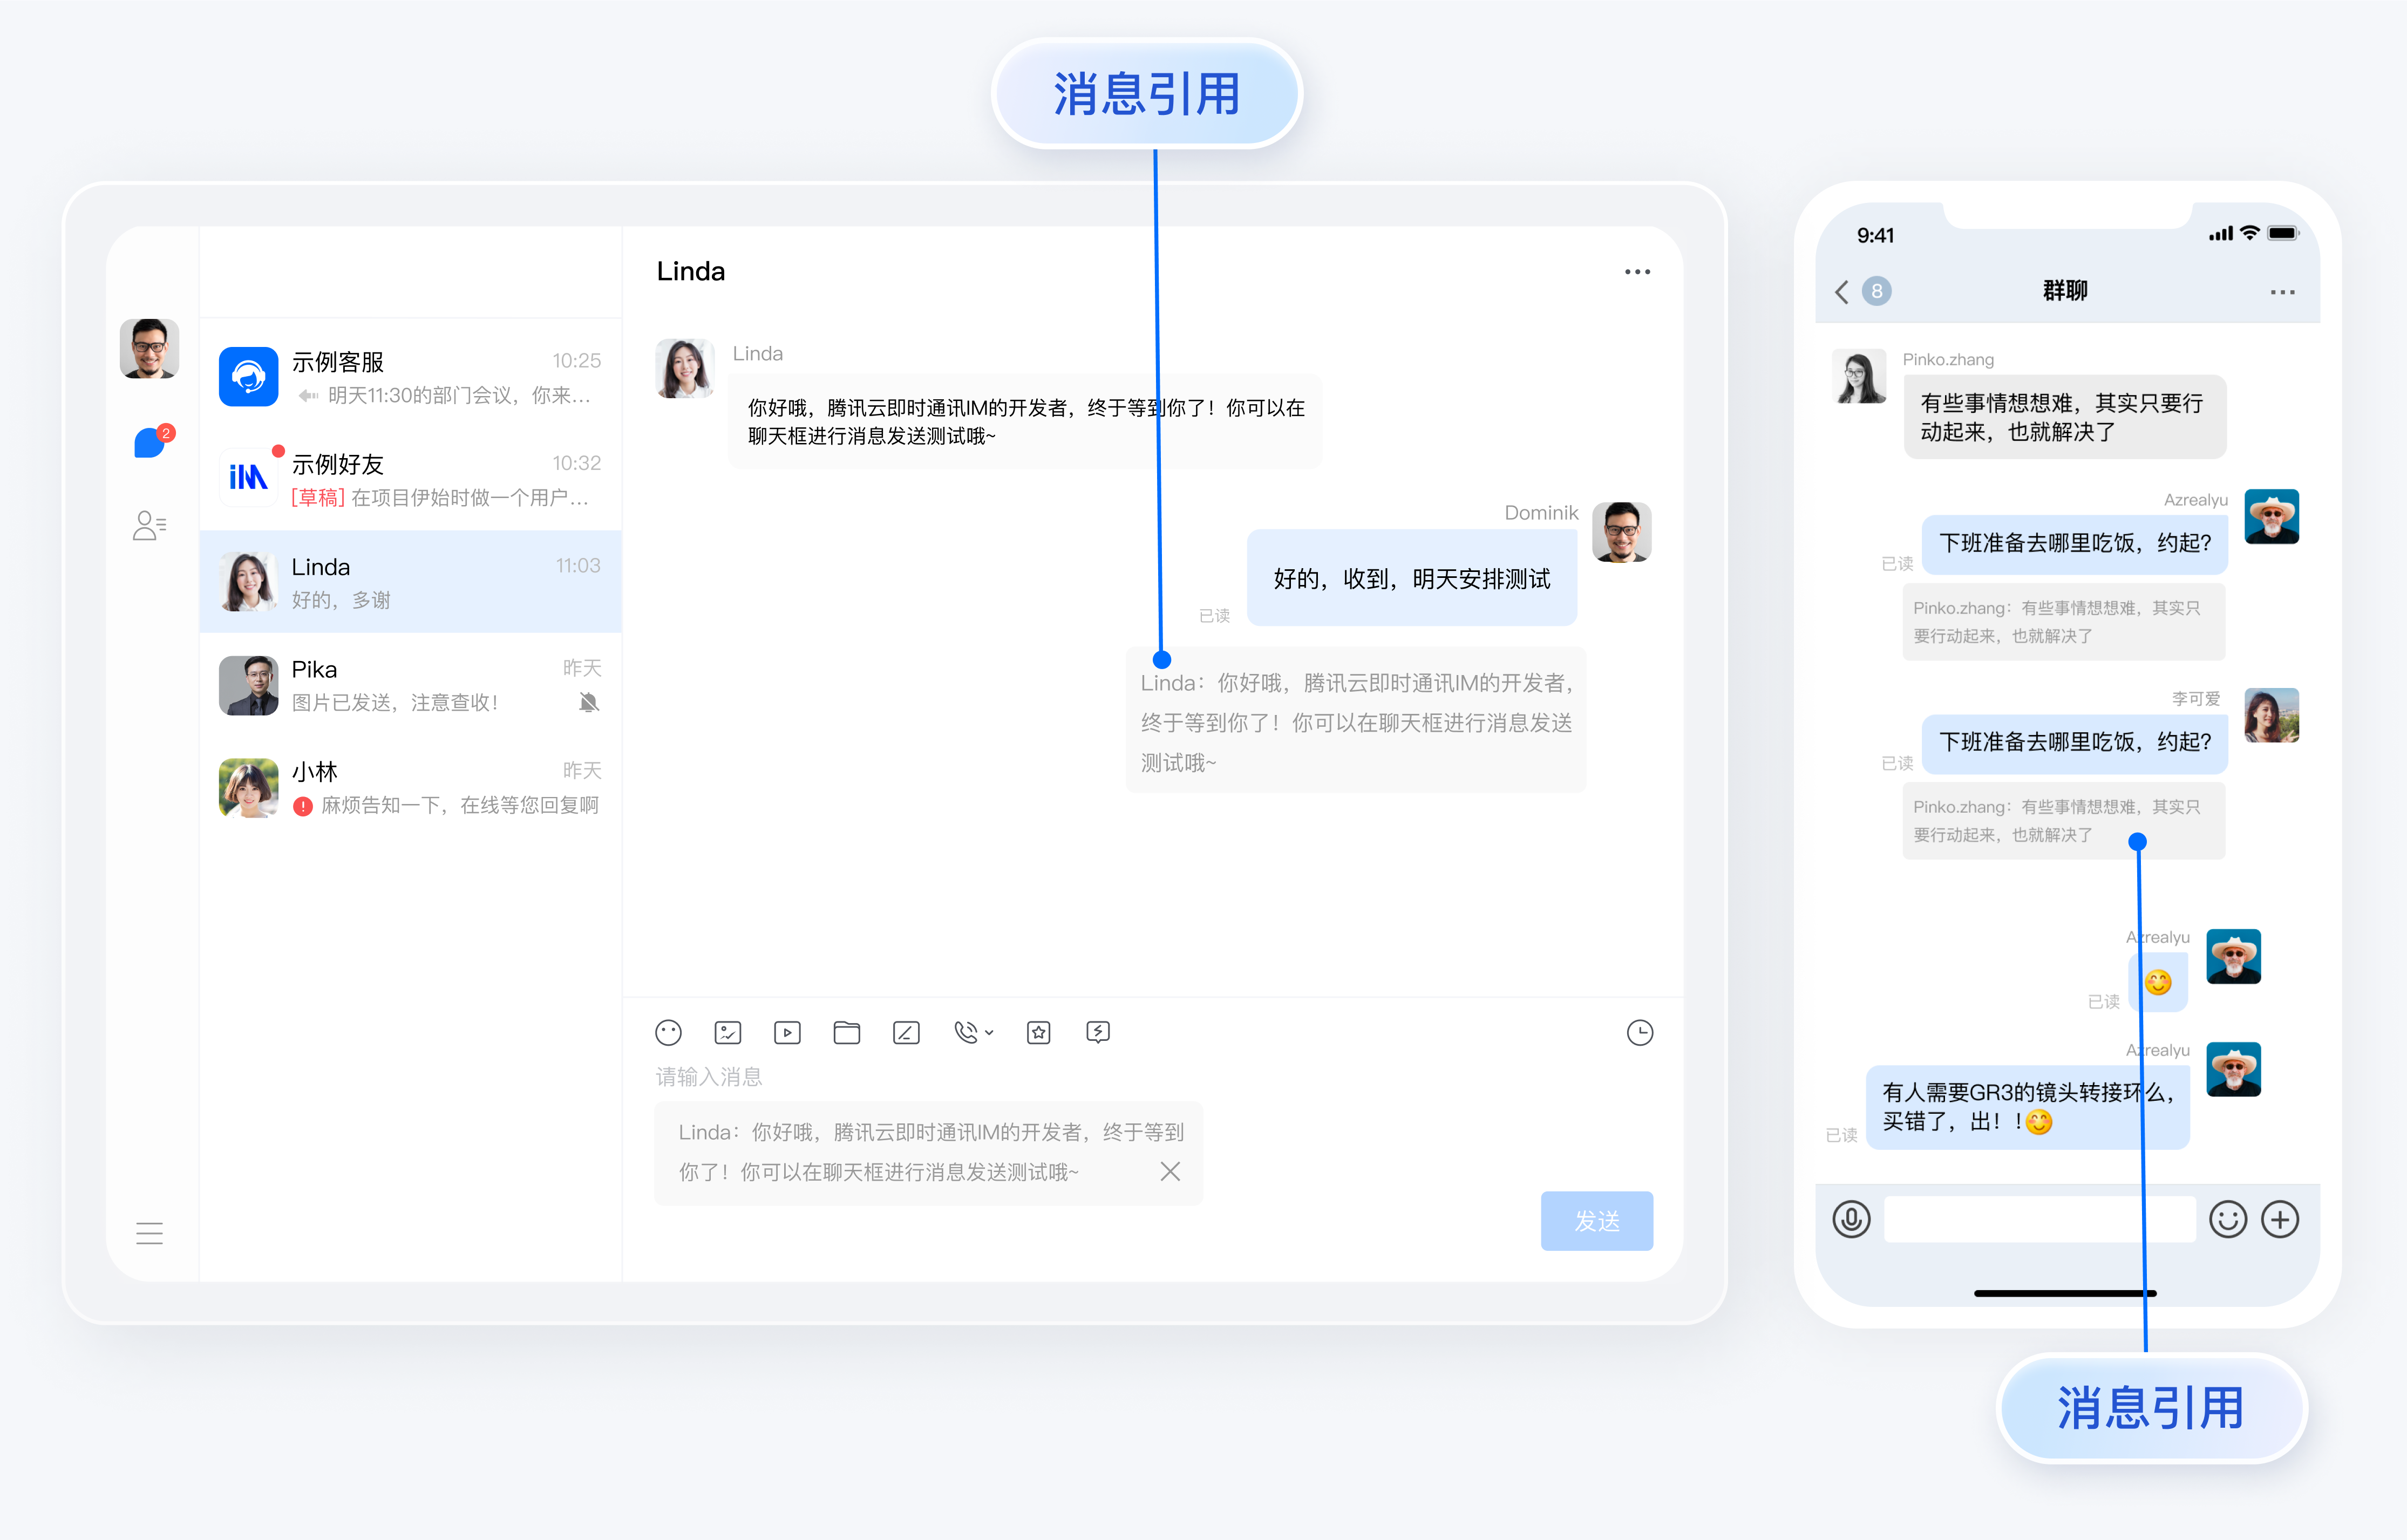This screenshot has height=1540, width=2407.
Task: Click the send file folder icon
Action: pyautogui.click(x=846, y=1032)
